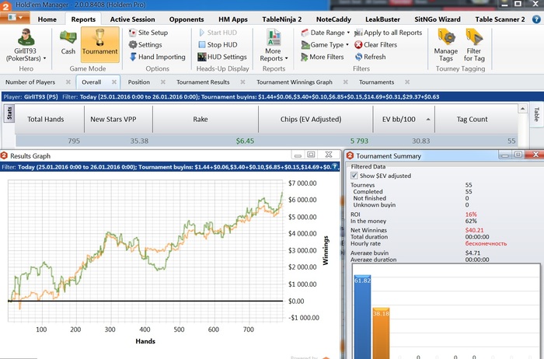544x359 pixels.
Task: Click the help icon in Results Graph filter bar
Action: 335,167
